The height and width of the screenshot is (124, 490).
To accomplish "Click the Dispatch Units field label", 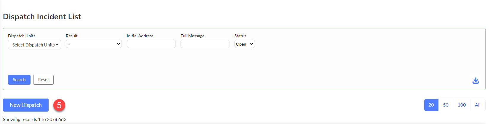I will [22, 36].
